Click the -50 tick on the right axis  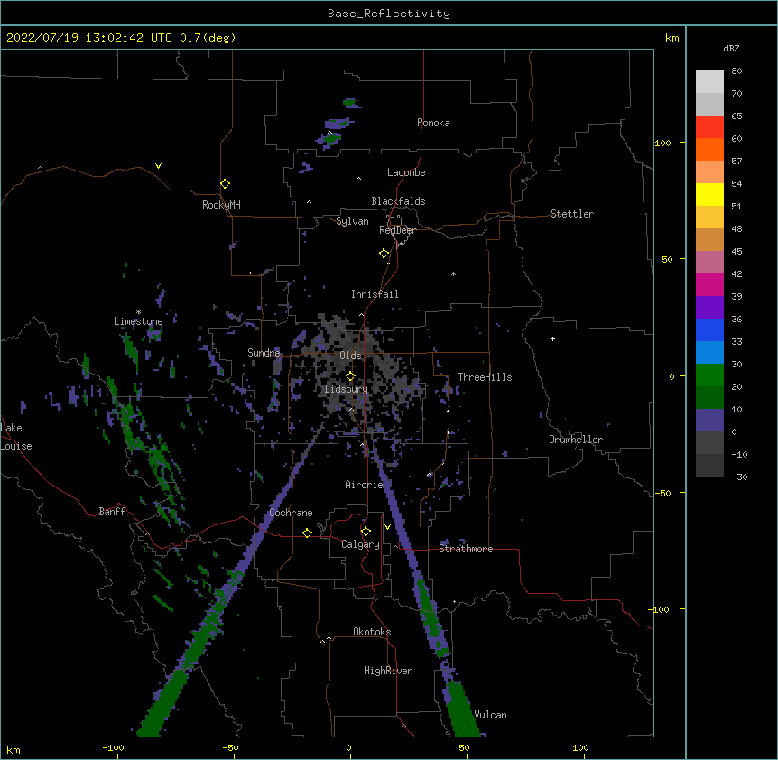[662, 493]
